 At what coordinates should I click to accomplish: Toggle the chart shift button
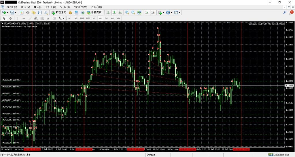coord(153,13)
